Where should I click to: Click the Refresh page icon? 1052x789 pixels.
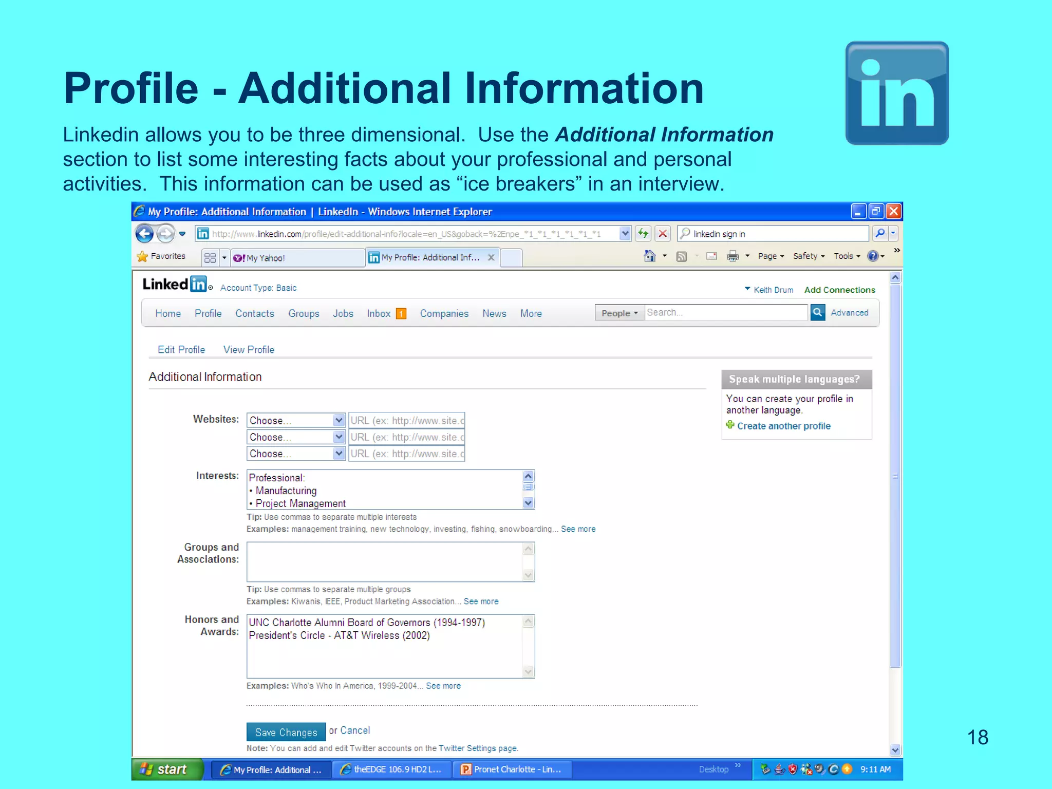coord(643,234)
